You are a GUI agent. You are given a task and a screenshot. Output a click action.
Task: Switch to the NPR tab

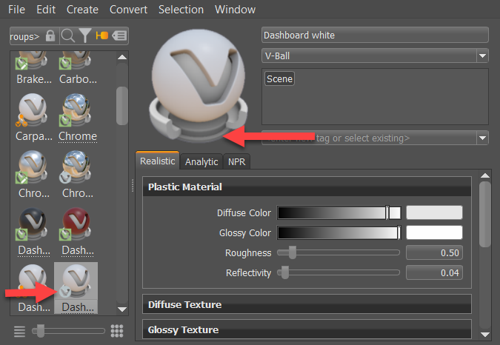pyautogui.click(x=236, y=161)
